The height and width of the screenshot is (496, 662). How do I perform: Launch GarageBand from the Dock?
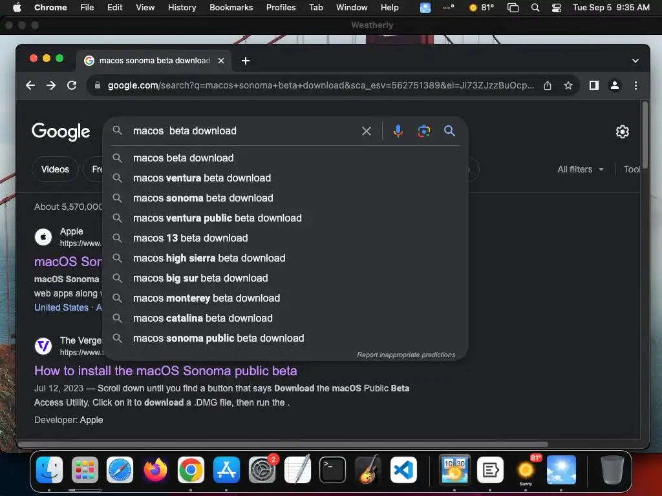pos(368,470)
